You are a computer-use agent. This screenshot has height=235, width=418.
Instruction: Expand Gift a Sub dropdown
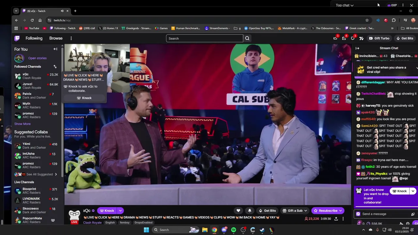pyautogui.click(x=305, y=211)
